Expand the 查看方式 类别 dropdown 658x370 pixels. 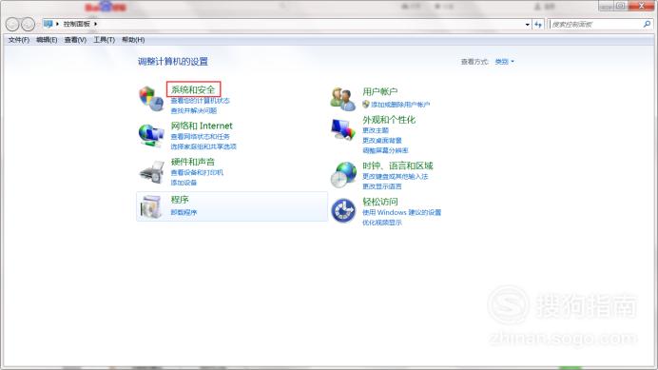(x=504, y=62)
